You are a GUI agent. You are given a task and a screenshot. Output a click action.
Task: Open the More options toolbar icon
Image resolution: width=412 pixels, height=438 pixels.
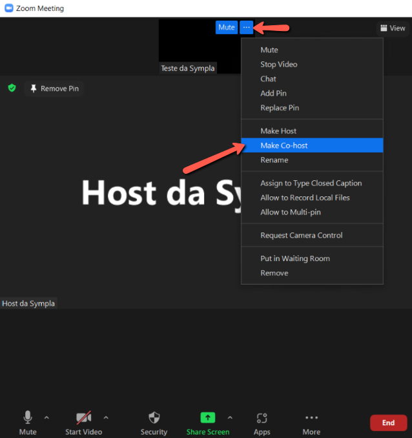(x=311, y=417)
